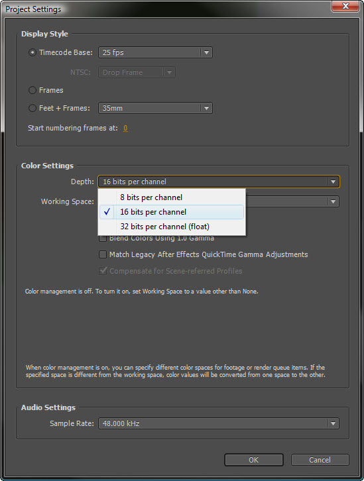The height and width of the screenshot is (481, 364).
Task: Click the Depth dropdown arrow
Action: (x=333, y=182)
